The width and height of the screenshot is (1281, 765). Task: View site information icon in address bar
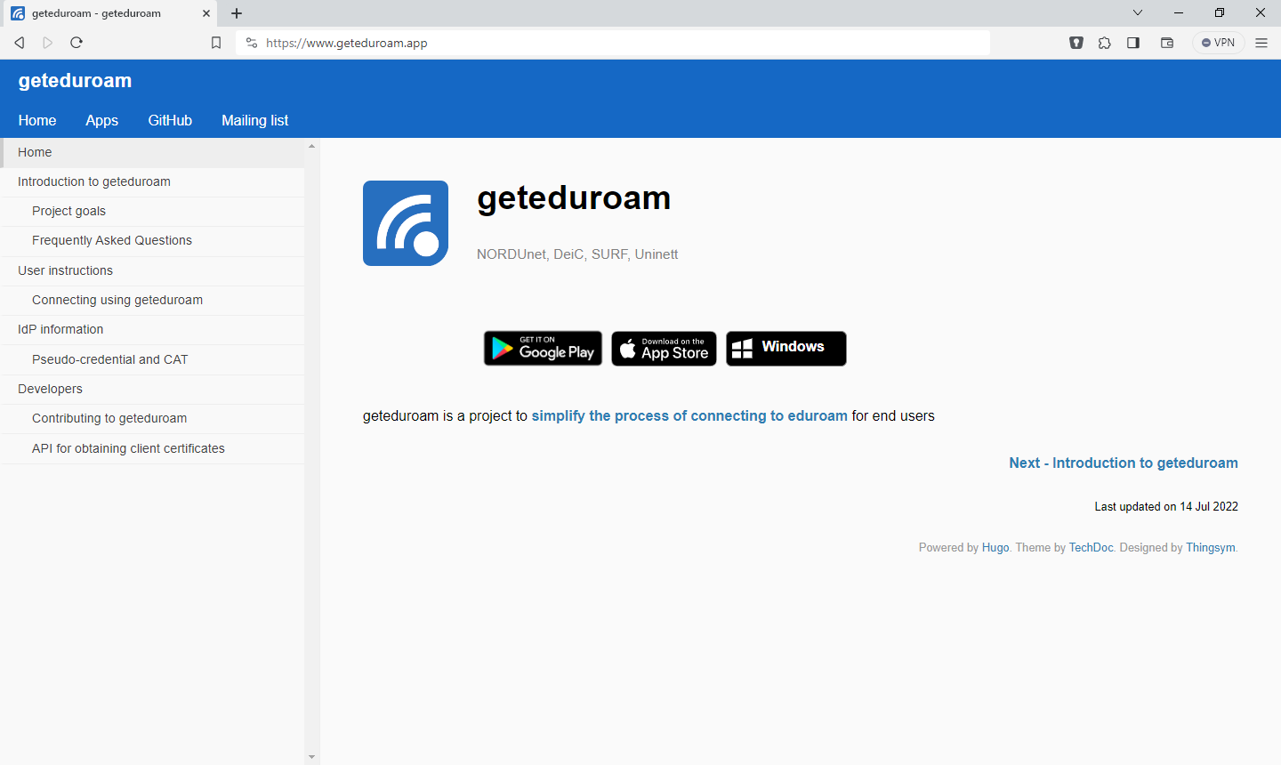tap(252, 43)
